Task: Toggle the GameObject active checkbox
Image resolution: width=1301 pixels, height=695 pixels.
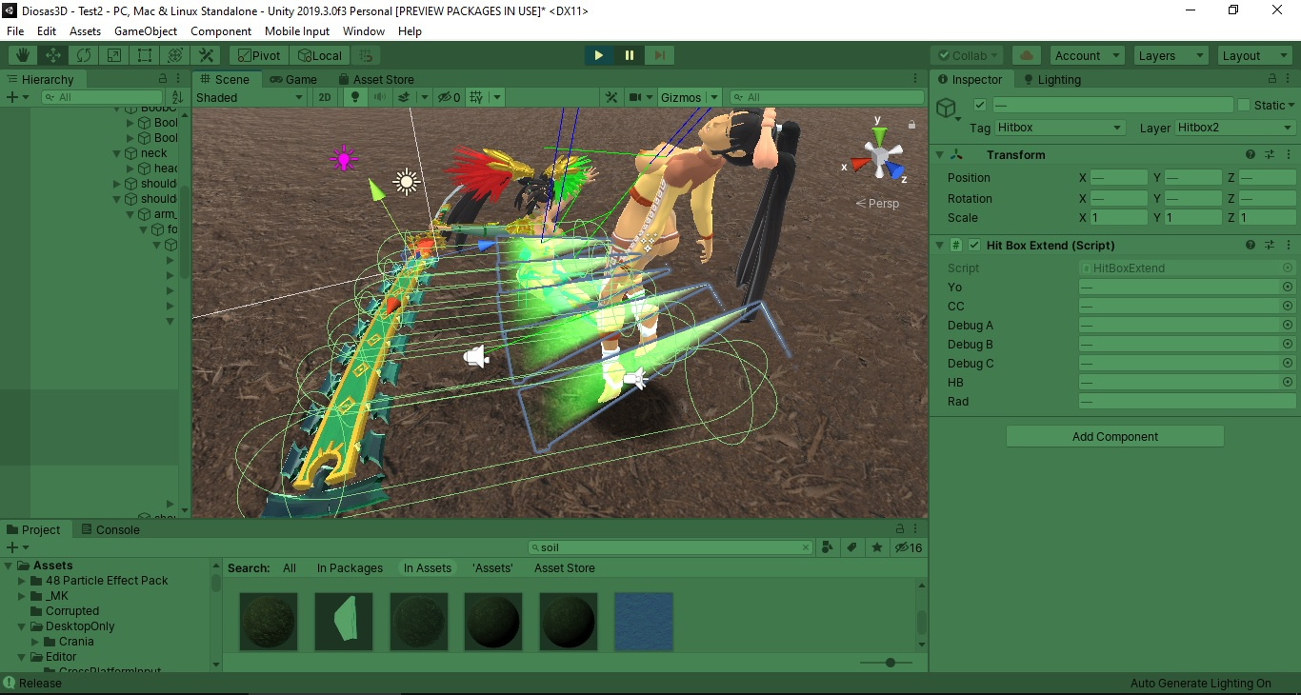Action: (x=980, y=105)
